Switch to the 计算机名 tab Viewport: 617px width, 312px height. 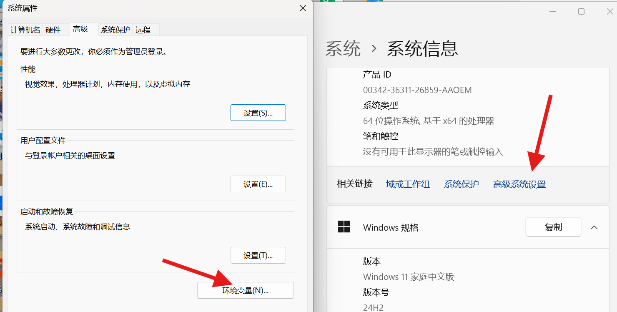click(25, 30)
